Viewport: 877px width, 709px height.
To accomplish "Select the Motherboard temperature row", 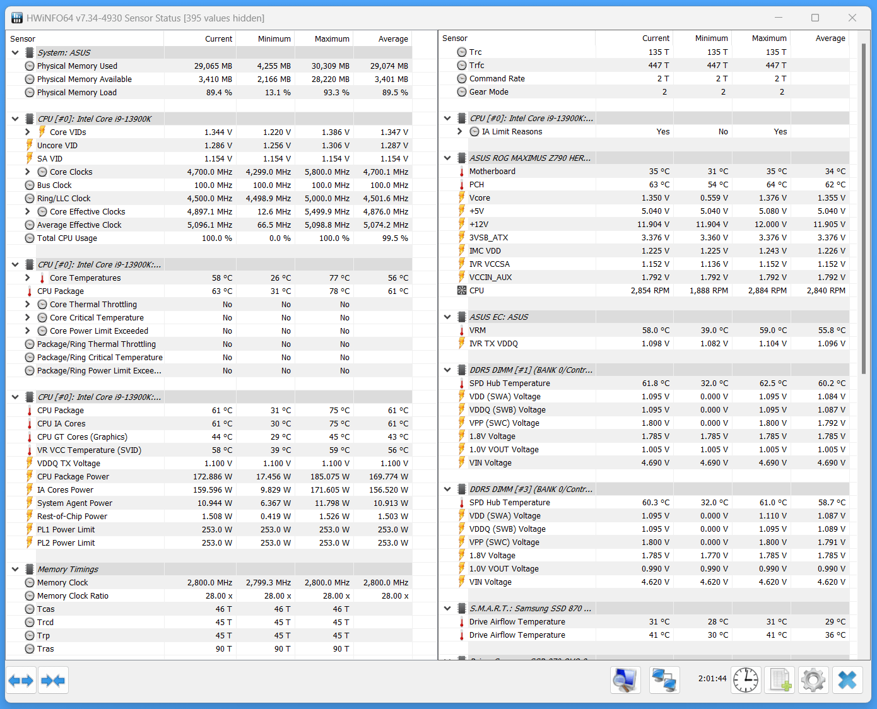I will 644,172.
